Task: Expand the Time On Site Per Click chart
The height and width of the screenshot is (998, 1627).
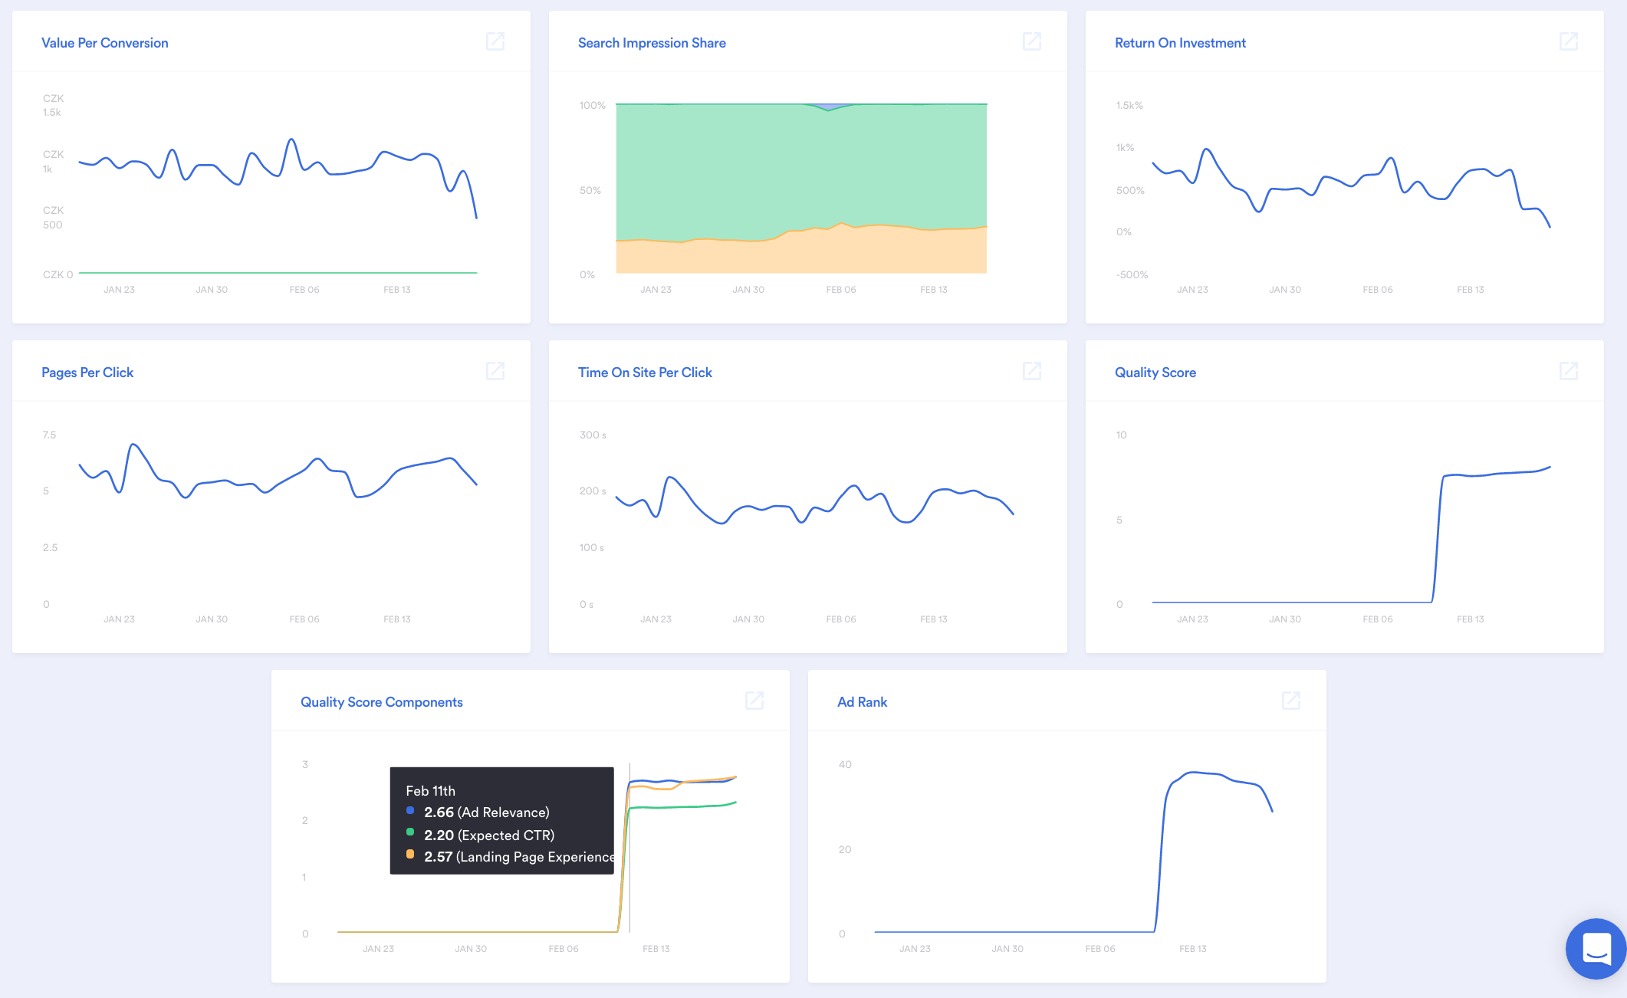Action: click(x=1032, y=371)
